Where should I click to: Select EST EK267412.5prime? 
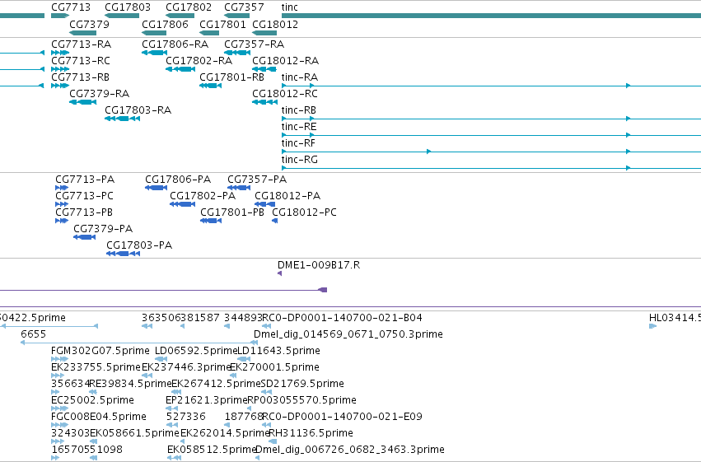[176, 392]
